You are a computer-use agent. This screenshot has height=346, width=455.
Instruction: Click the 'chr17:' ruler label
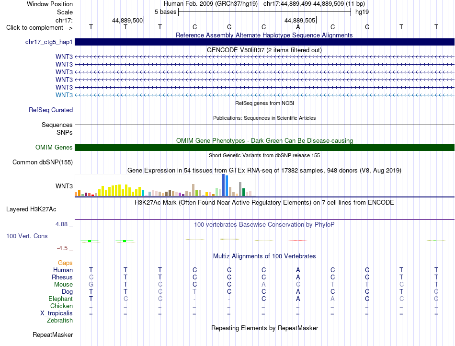[x=64, y=20]
